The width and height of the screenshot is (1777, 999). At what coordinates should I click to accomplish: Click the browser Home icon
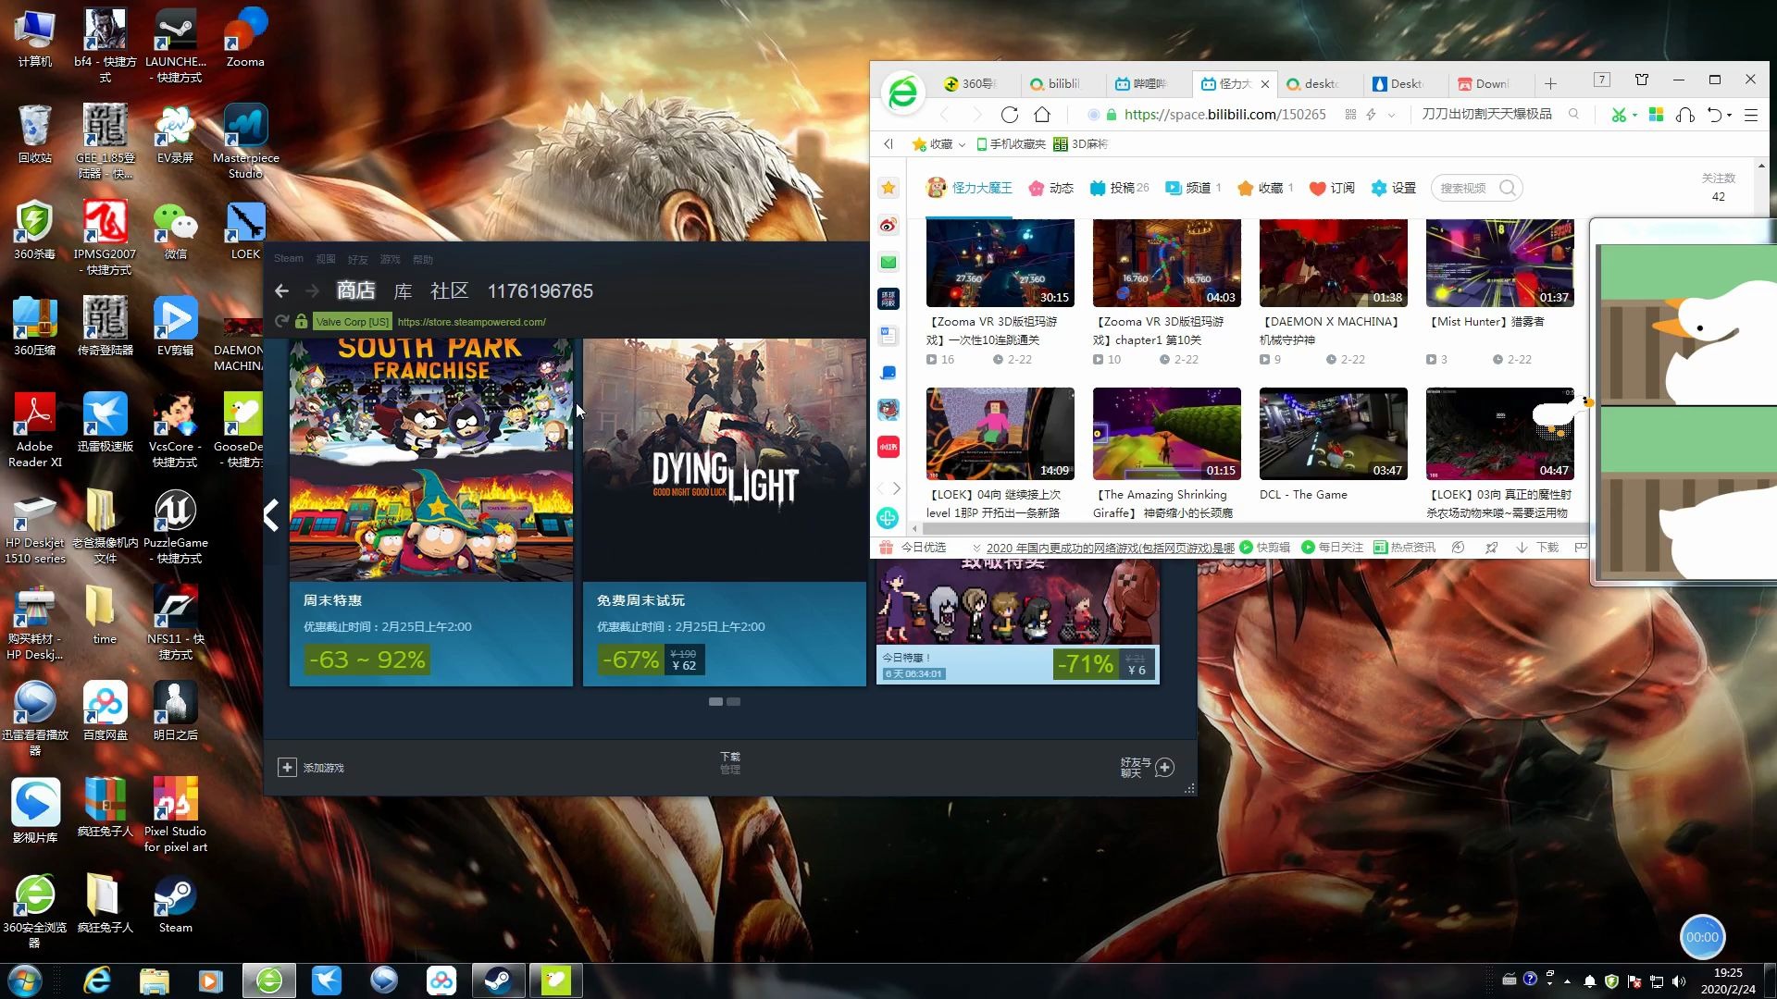tap(1044, 115)
